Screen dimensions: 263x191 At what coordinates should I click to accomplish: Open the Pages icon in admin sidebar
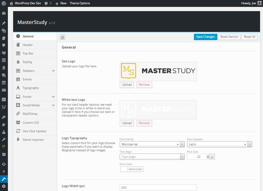4,38
